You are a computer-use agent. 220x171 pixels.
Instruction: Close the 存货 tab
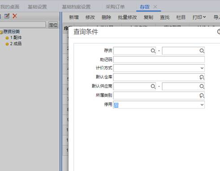click(x=155, y=7)
